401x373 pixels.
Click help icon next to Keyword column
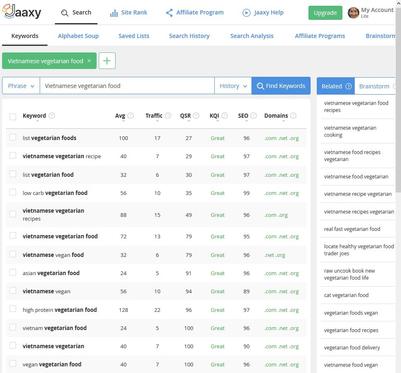(52, 116)
